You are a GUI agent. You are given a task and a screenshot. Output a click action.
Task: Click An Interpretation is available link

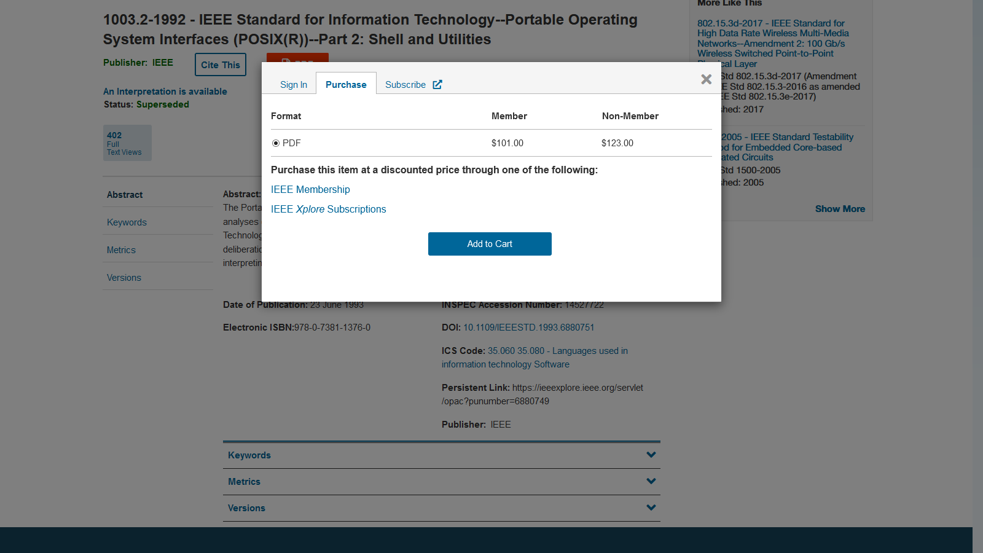coord(165,92)
